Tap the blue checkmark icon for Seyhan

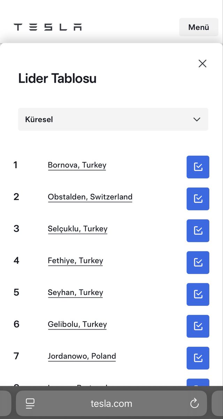[198, 294]
